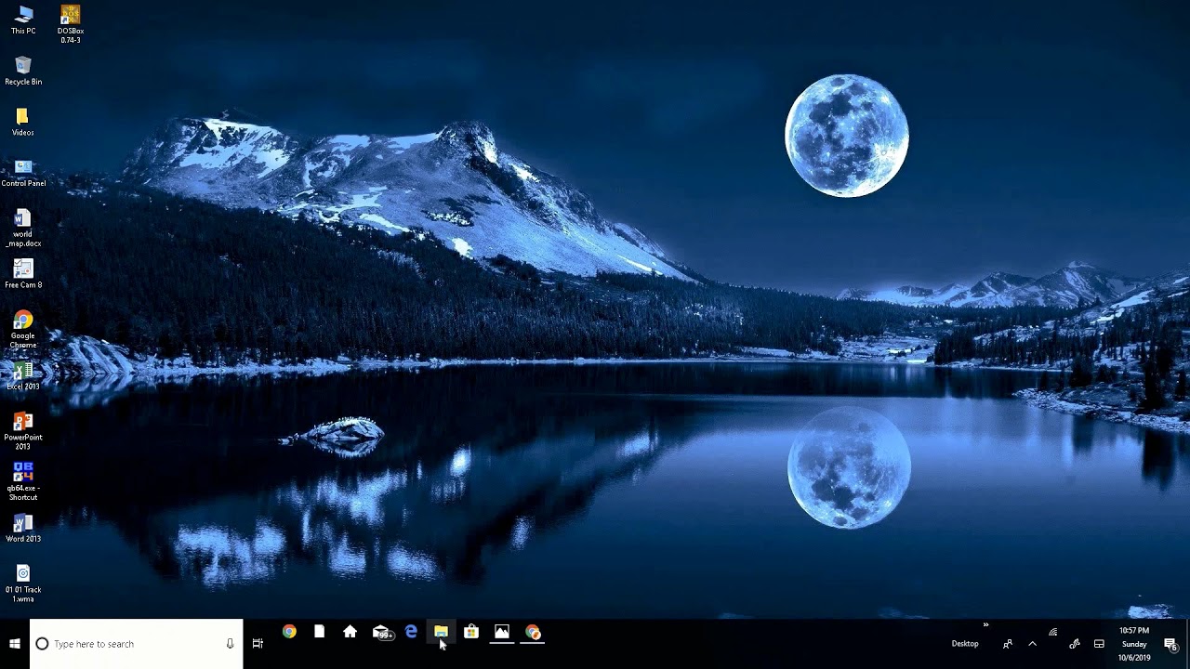1190x669 pixels.
Task: Select the PowerPoint 2013 desktop shortcut
Action: click(x=23, y=431)
